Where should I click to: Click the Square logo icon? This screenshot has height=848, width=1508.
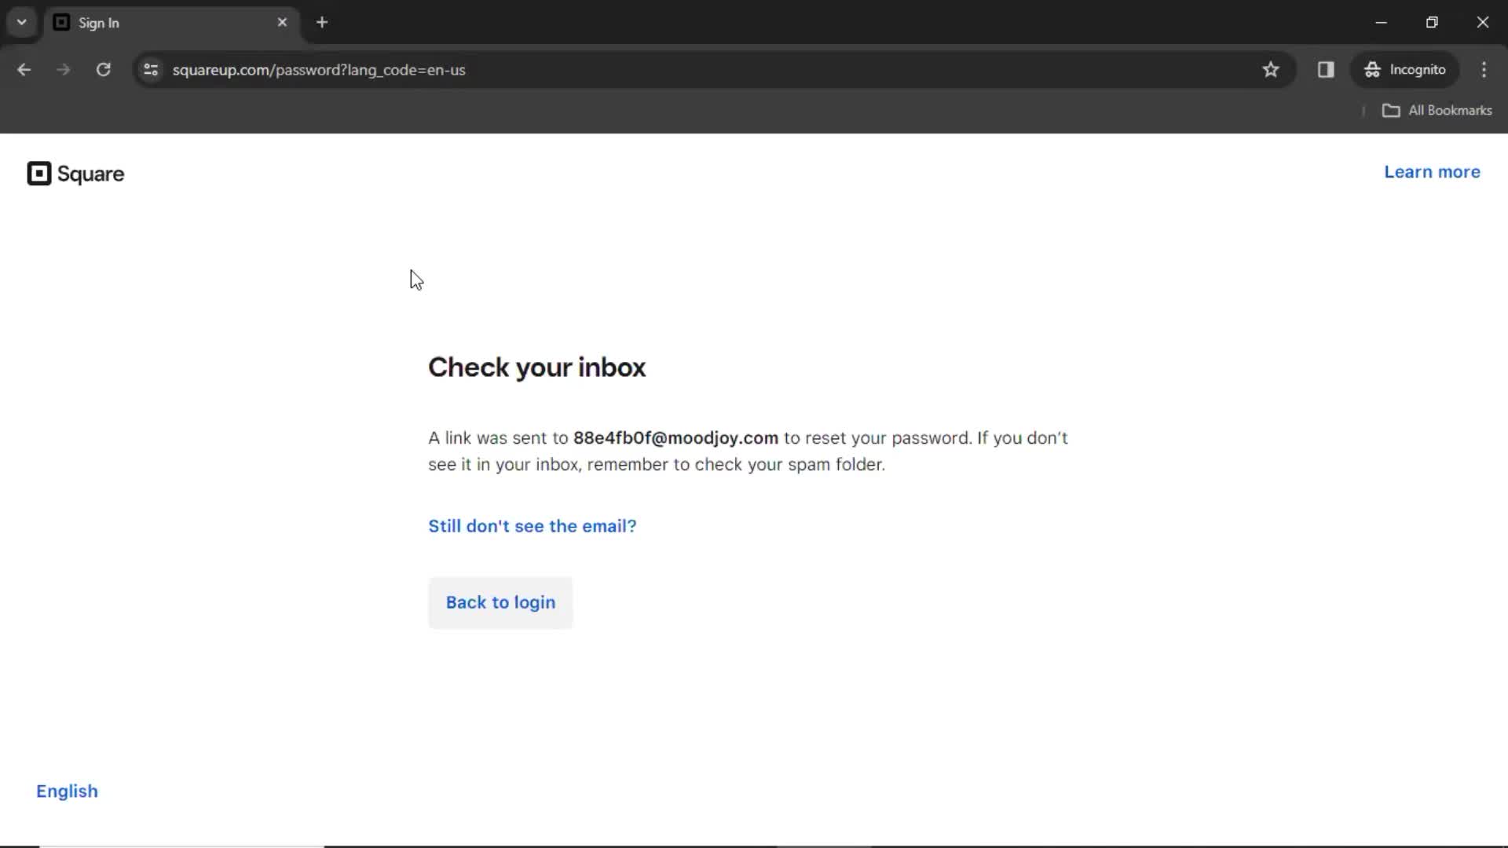coord(39,174)
